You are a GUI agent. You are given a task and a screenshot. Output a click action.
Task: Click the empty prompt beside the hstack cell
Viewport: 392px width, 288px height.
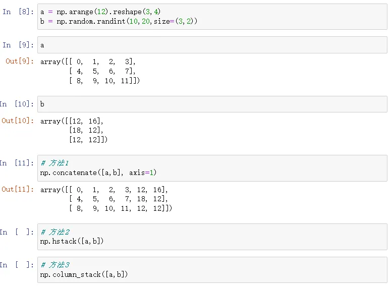17,232
